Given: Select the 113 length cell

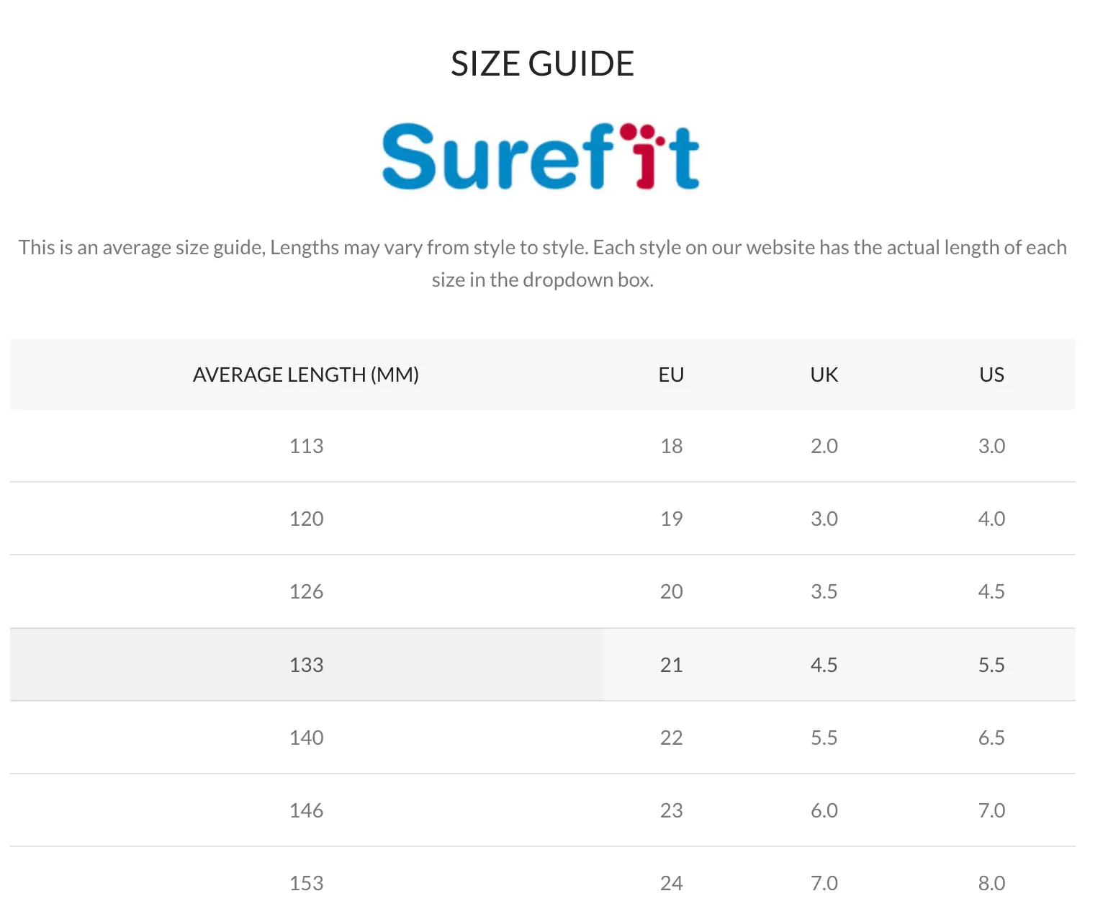Looking at the screenshot, I should point(306,446).
